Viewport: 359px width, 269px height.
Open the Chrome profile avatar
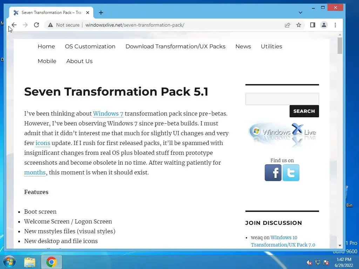click(x=324, y=25)
